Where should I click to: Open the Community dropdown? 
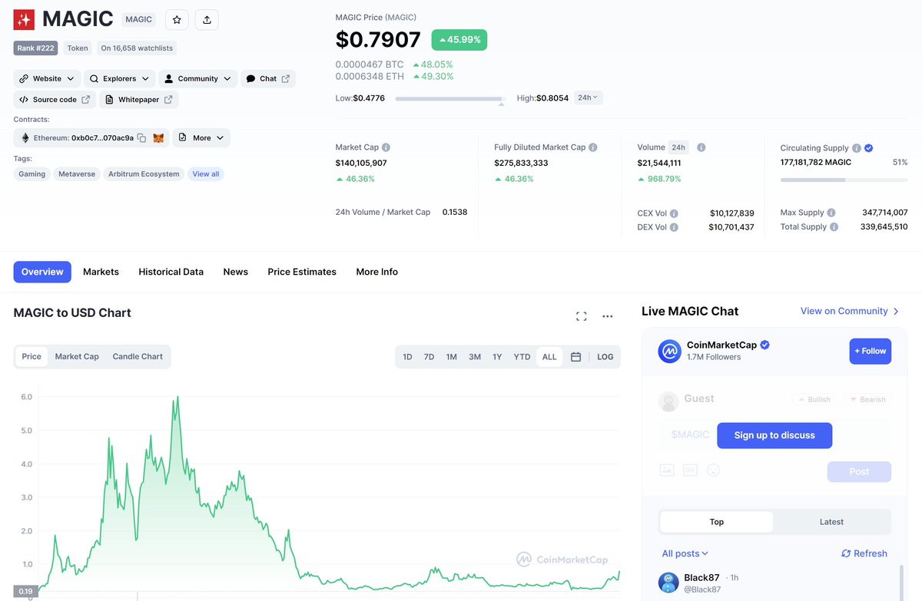197,78
